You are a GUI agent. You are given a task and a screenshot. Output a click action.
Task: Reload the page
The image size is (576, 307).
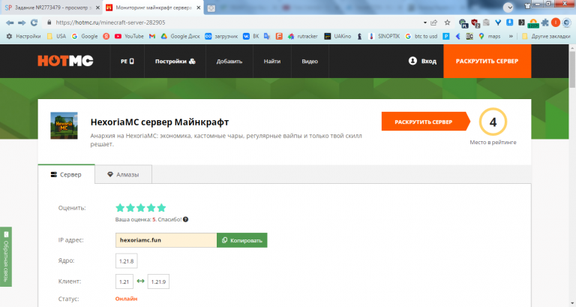pyautogui.click(x=34, y=23)
